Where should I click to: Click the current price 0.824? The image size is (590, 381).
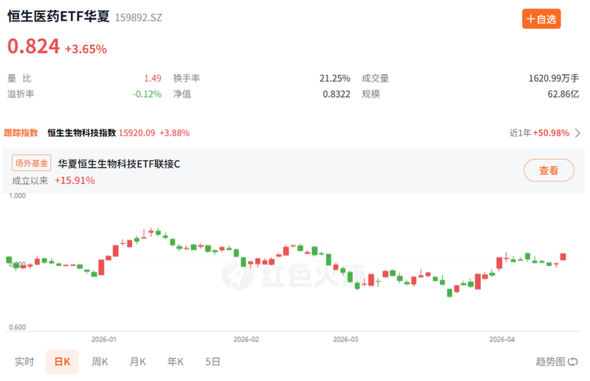coord(34,46)
